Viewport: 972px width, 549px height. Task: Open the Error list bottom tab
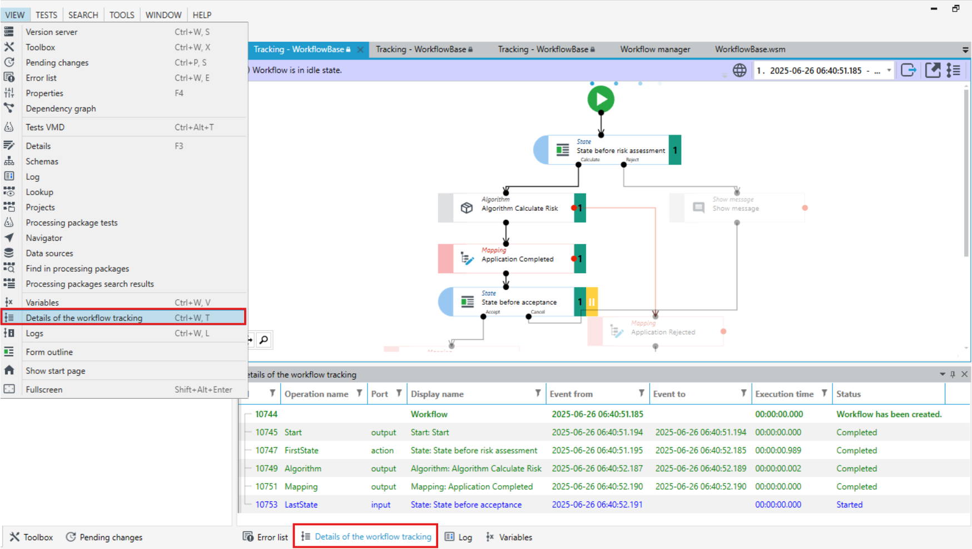[x=266, y=537]
